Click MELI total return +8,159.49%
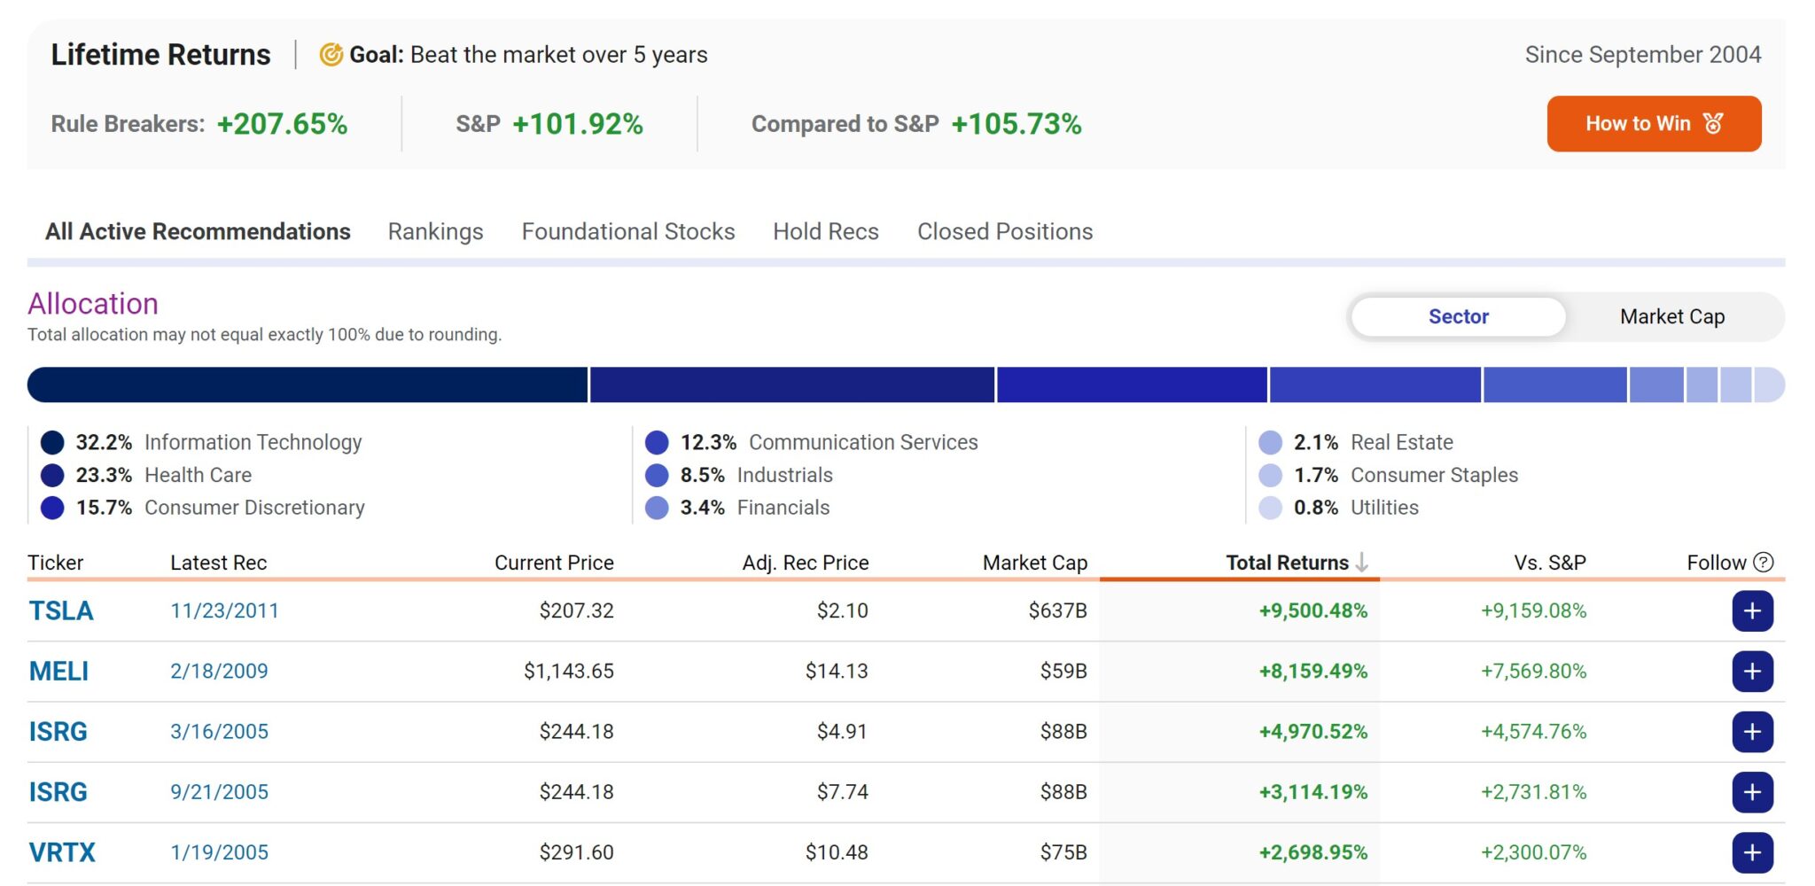The image size is (1815, 886). 1313,672
